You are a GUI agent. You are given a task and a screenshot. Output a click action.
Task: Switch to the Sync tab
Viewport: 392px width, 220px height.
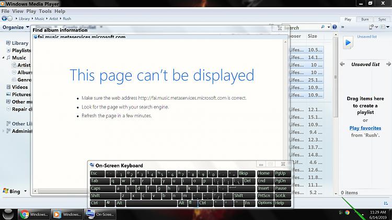pyautogui.click(x=382, y=19)
